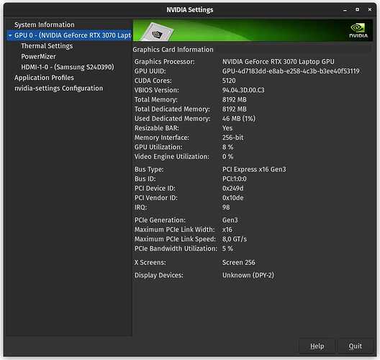Open the PowerMizer page
The image size is (380, 360).
38,56
